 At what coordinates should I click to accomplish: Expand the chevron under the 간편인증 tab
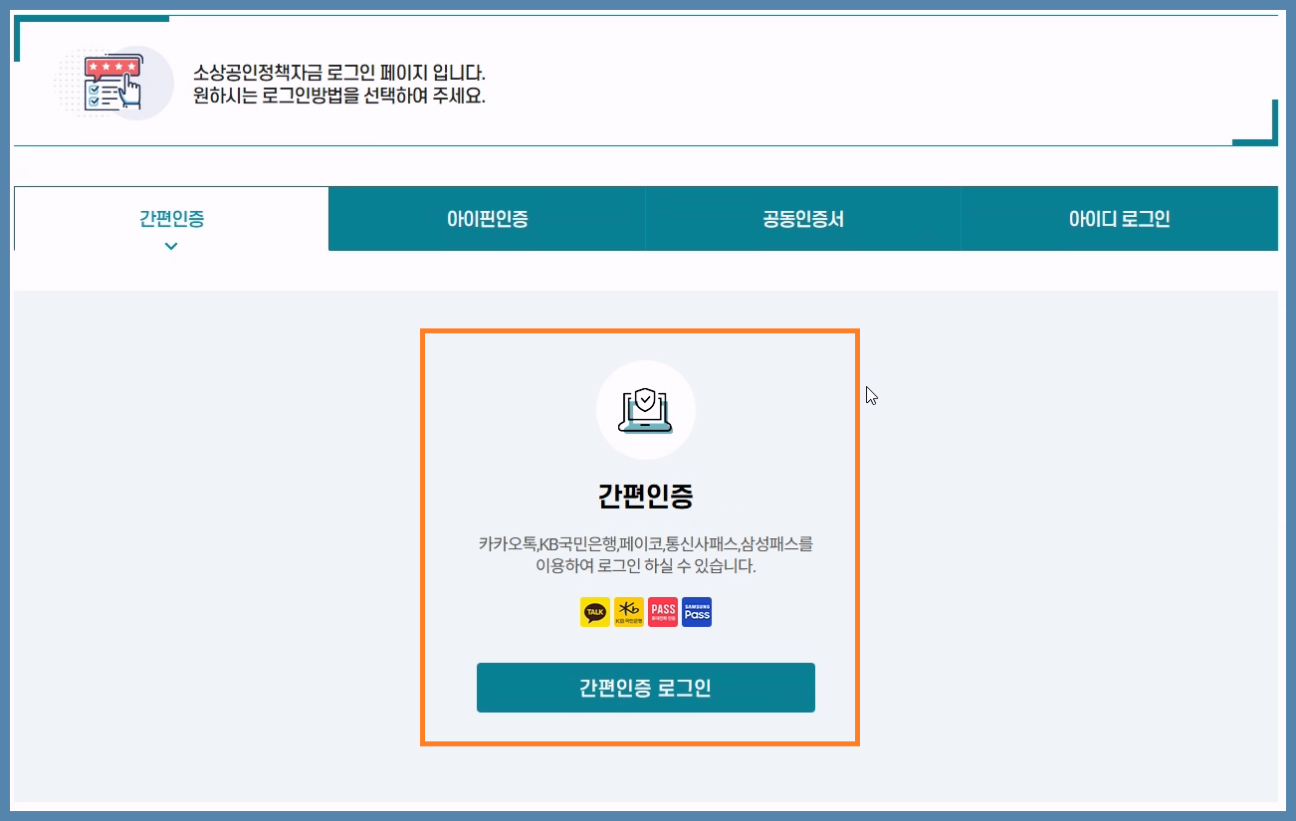(171, 246)
